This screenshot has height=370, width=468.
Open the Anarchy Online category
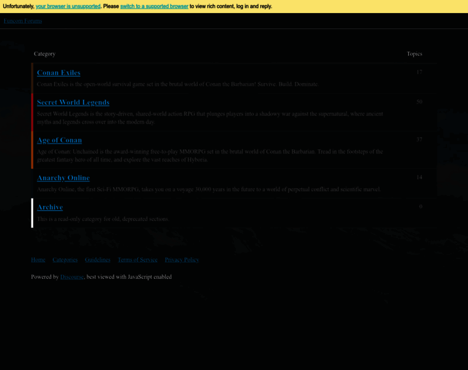63,178
